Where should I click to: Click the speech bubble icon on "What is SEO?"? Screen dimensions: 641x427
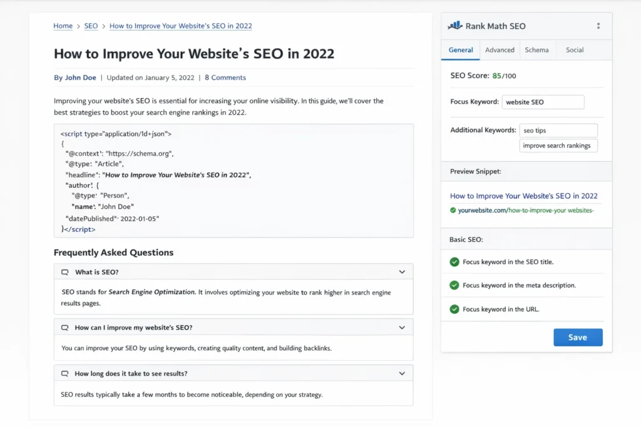64,272
